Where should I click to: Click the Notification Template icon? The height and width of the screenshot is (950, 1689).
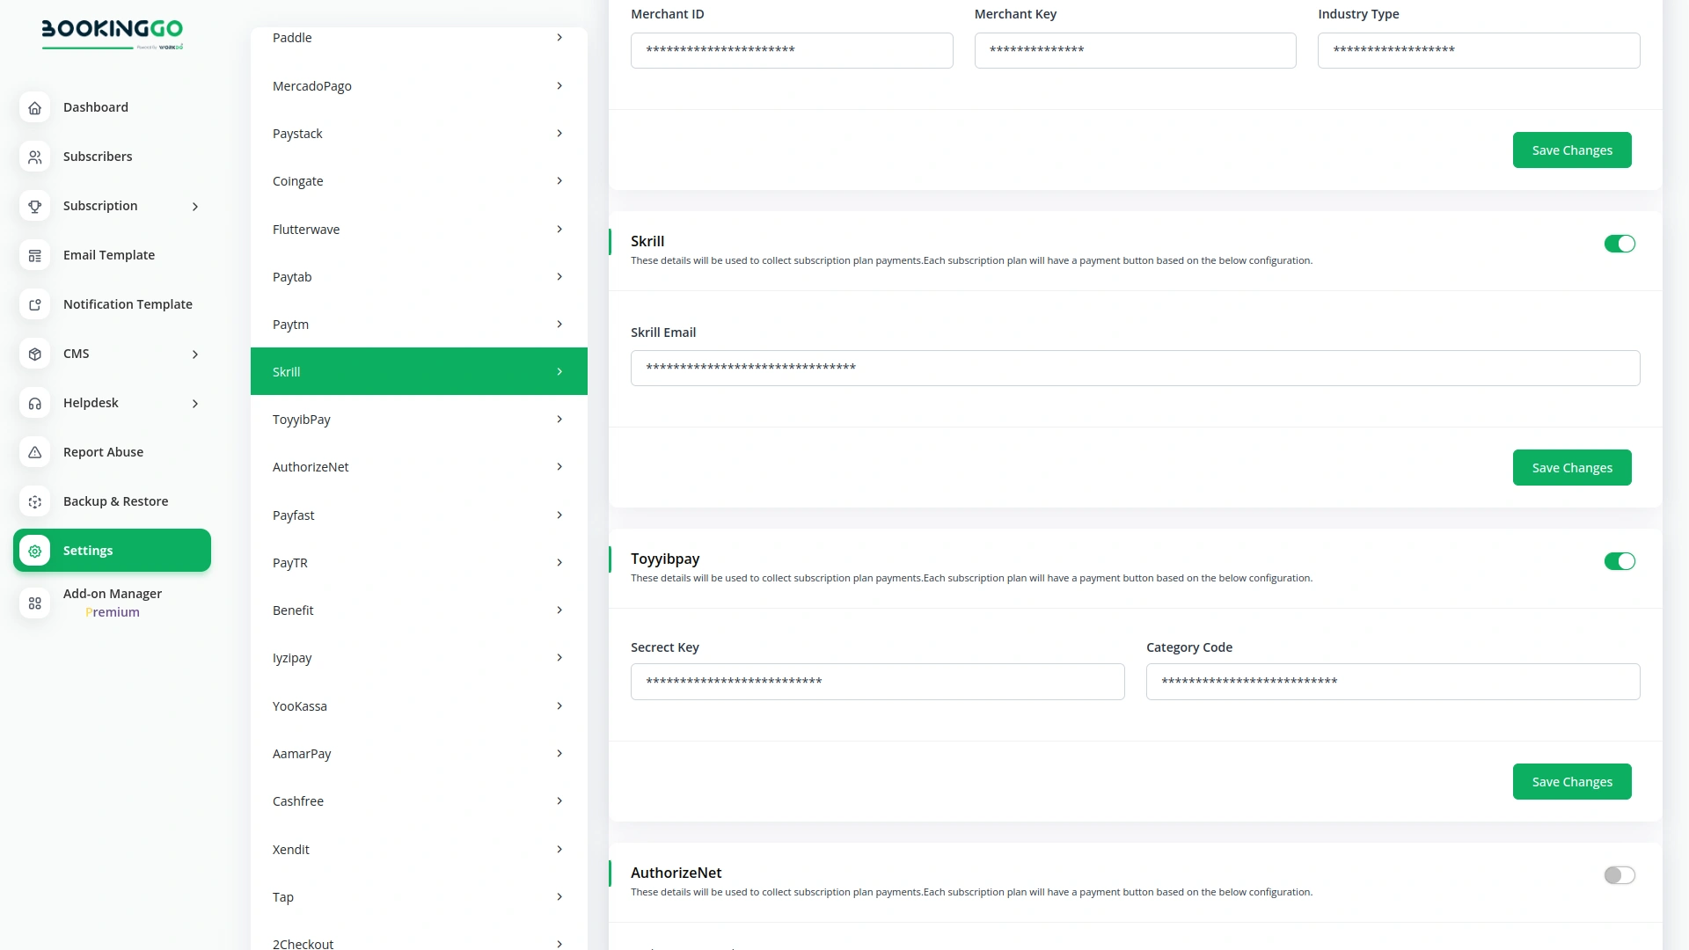coord(34,304)
